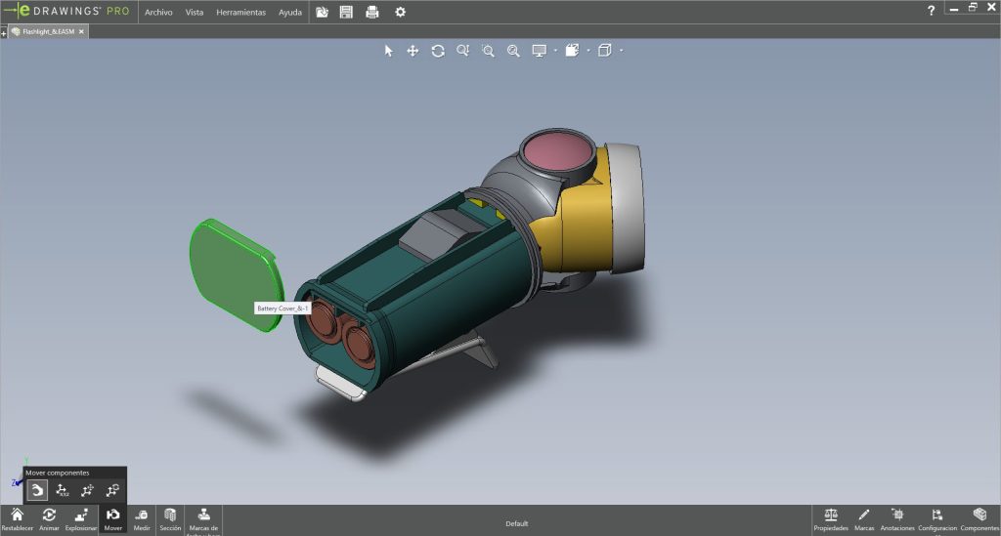Click the Default configuration label
The width and height of the screenshot is (1001, 536).
pyautogui.click(x=516, y=524)
